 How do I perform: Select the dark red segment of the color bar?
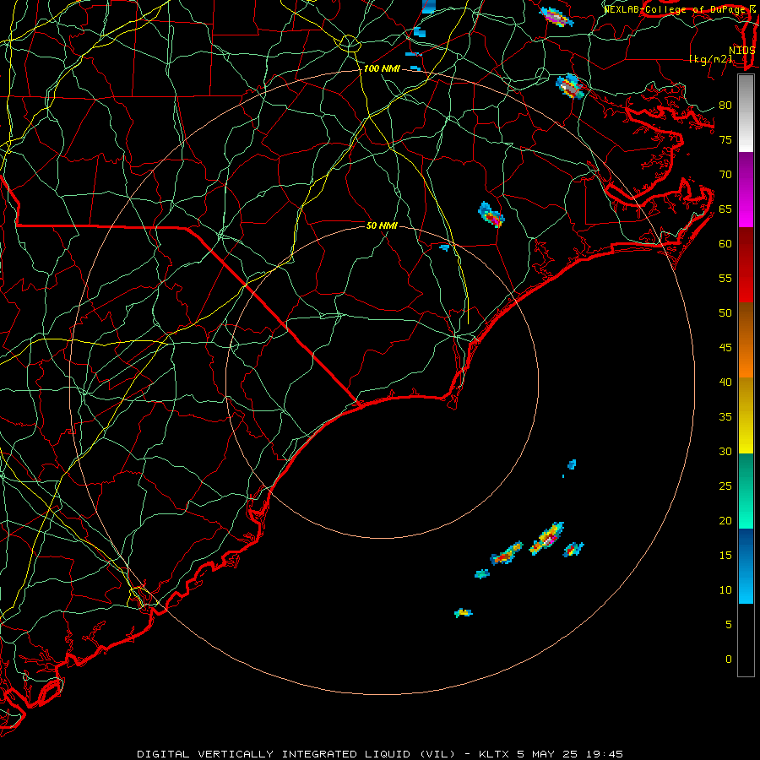point(746,265)
